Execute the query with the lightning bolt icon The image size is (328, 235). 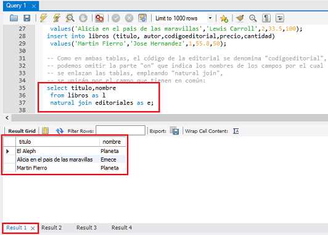(x=43, y=19)
